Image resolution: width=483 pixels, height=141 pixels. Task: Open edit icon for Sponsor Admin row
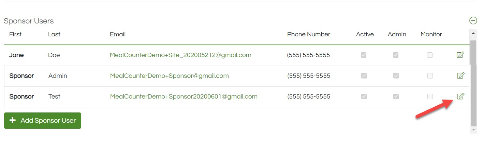pyautogui.click(x=460, y=75)
